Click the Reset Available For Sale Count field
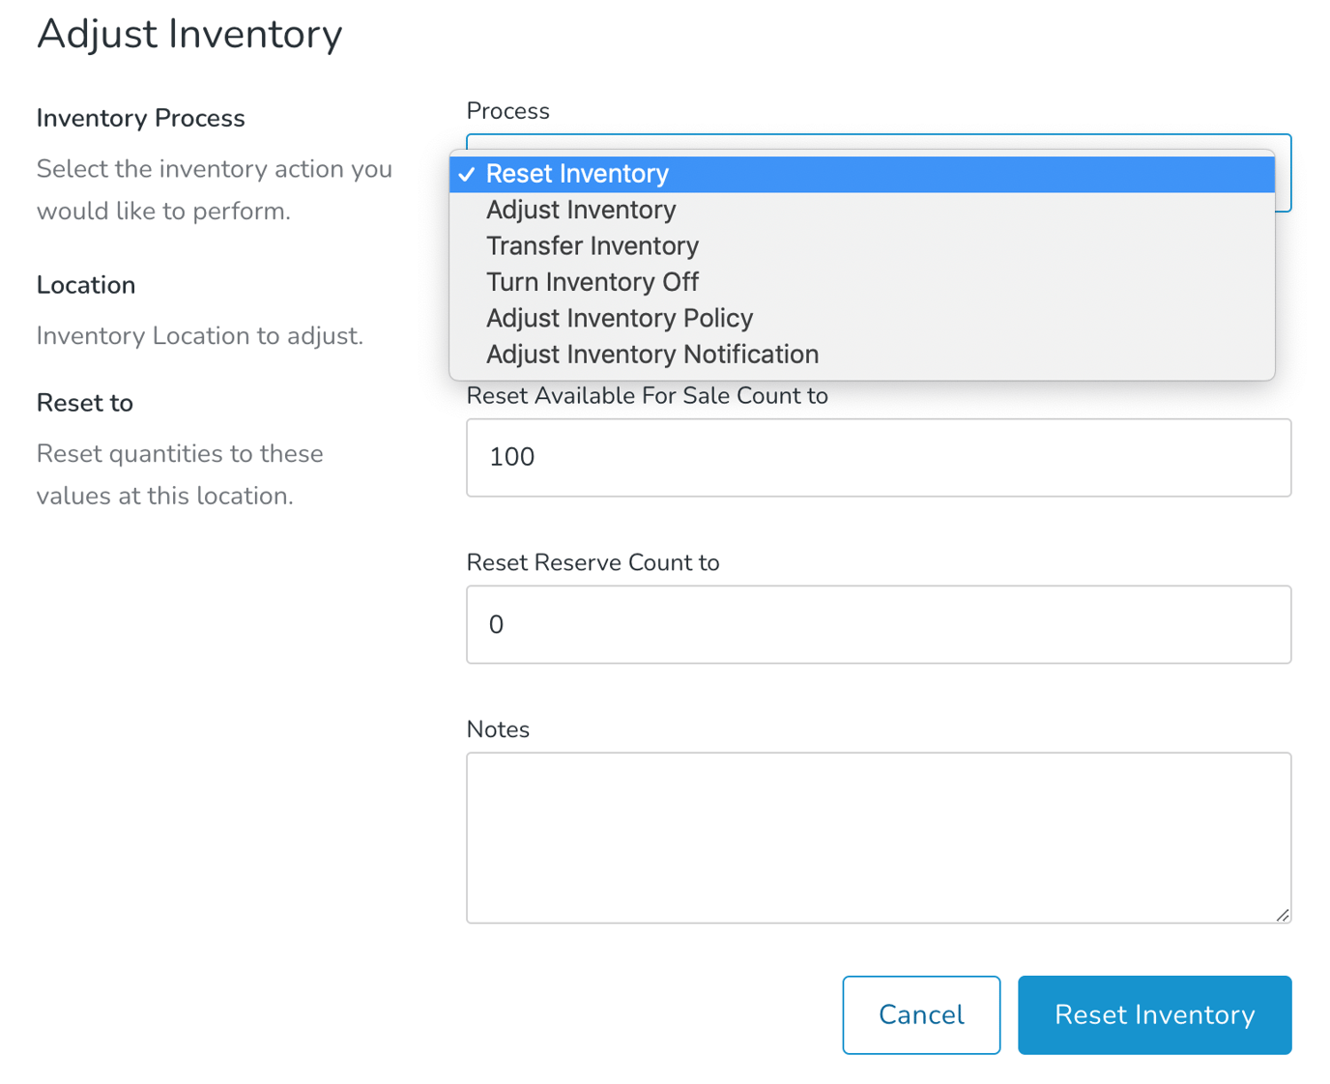The image size is (1330, 1084). coord(879,457)
